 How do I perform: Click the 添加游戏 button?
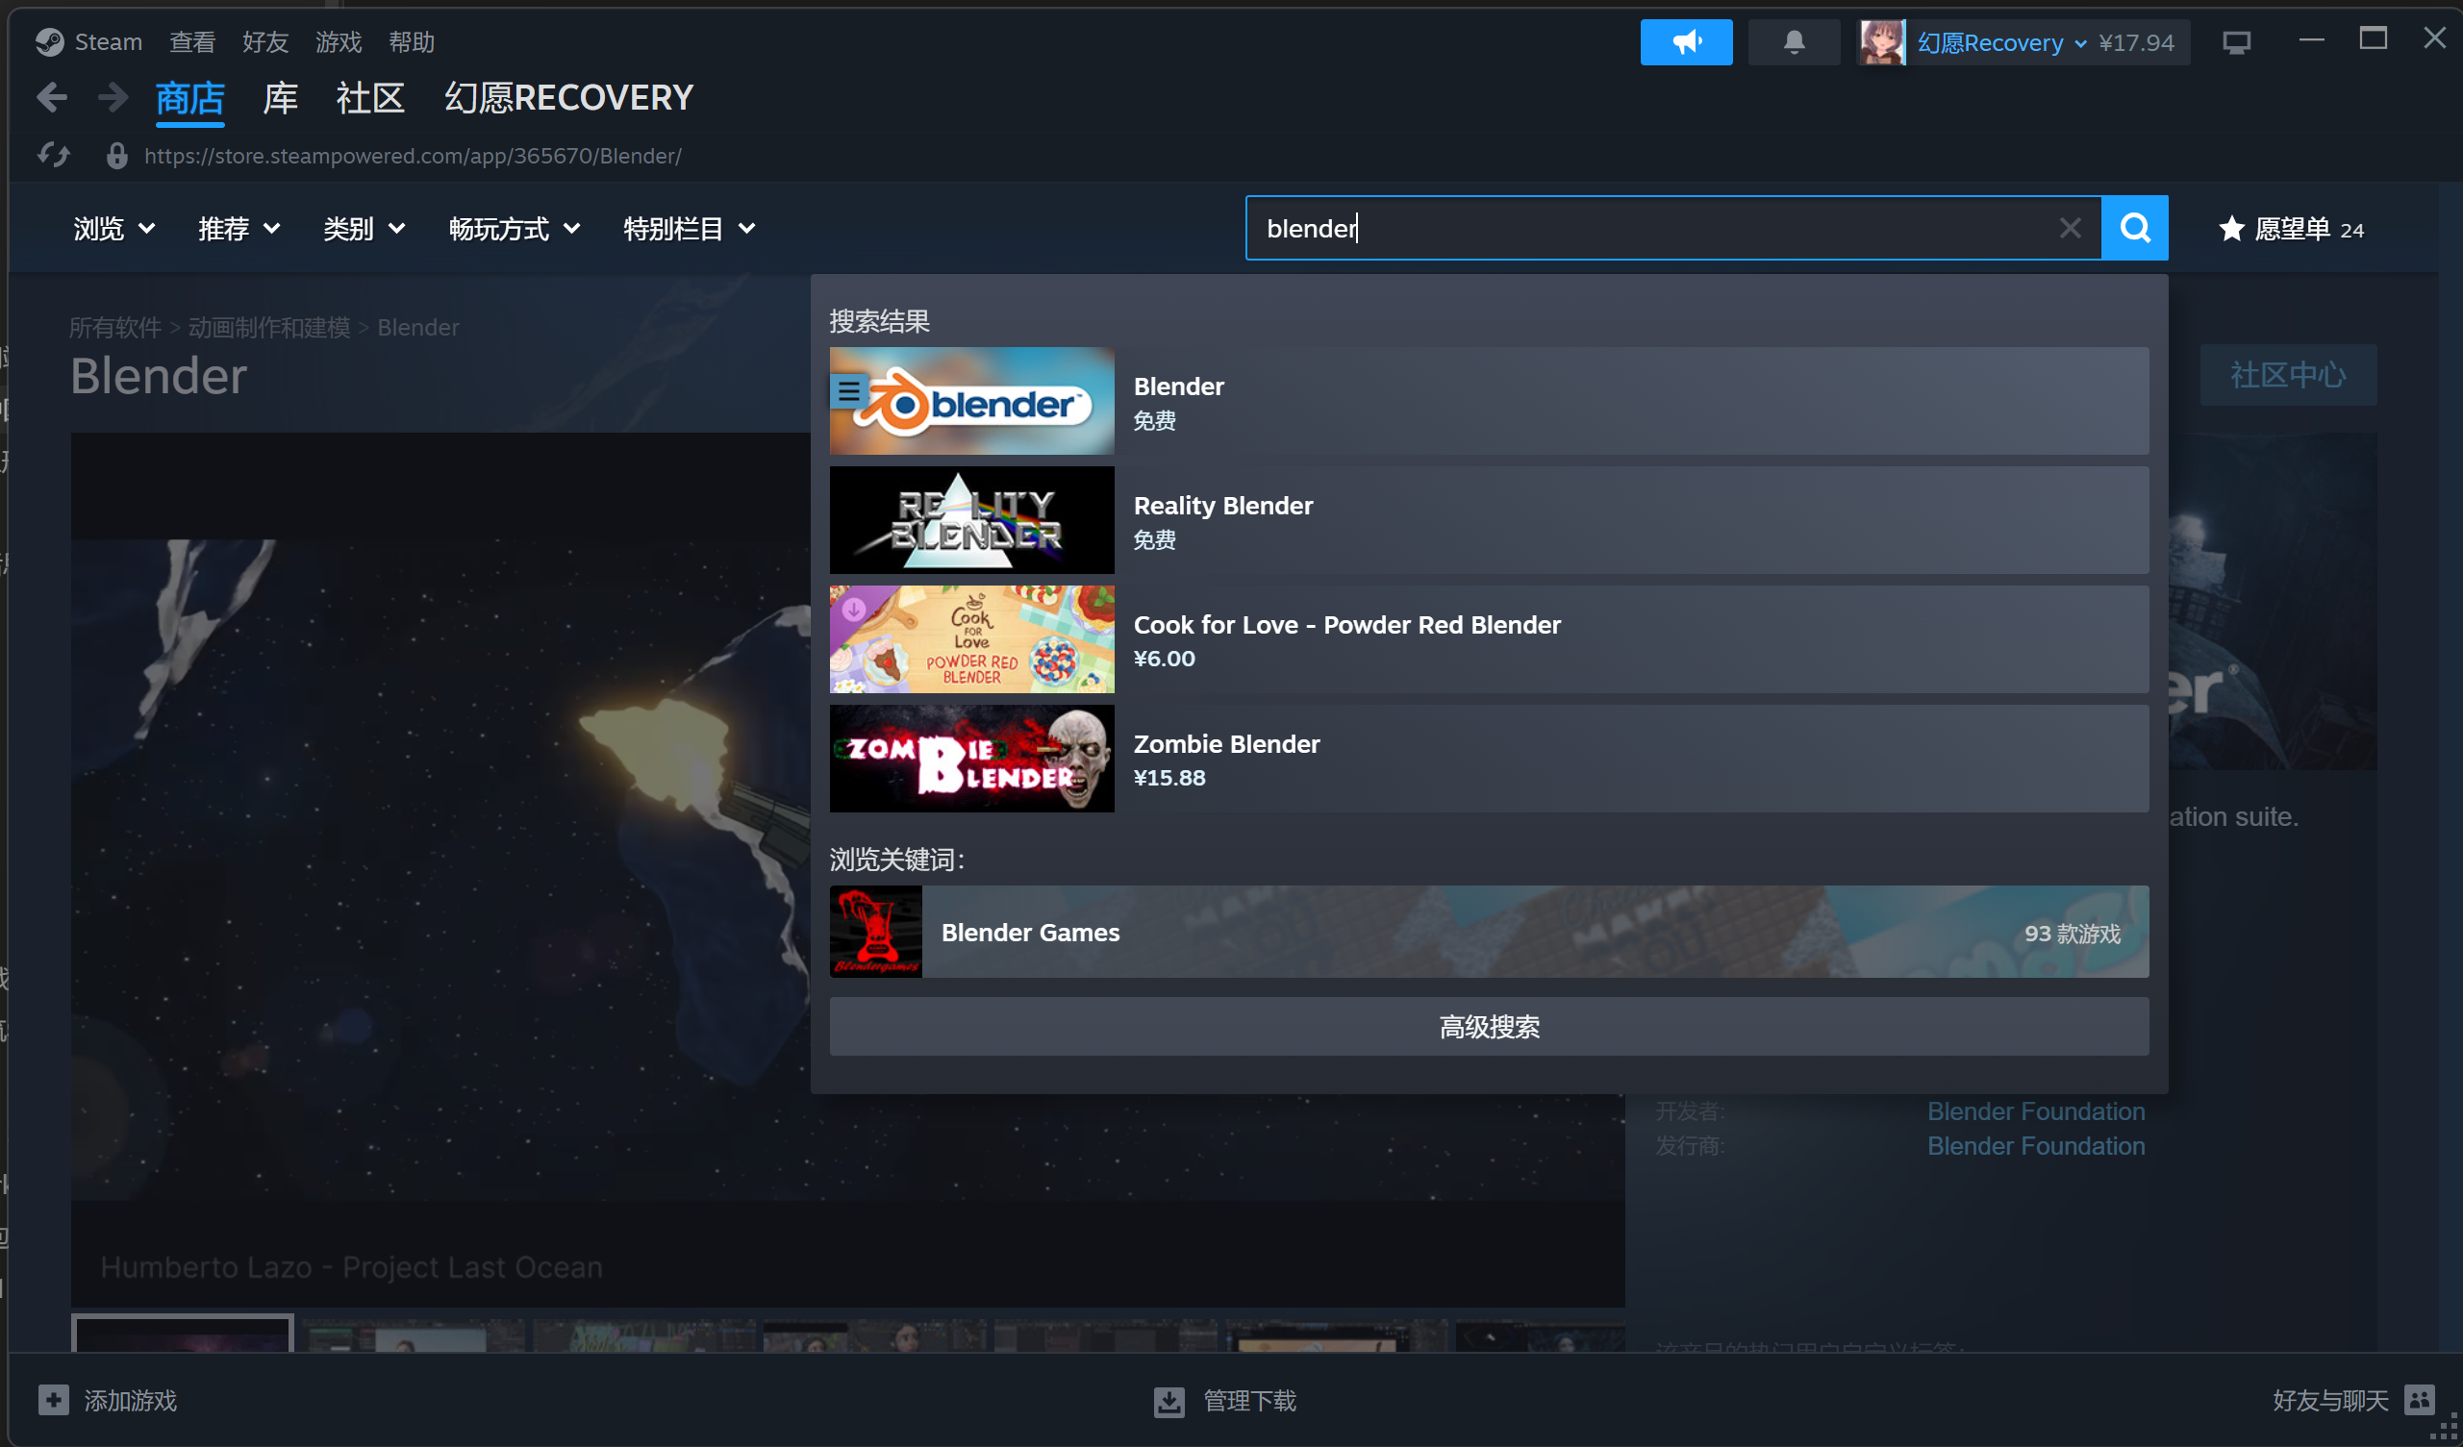click(108, 1400)
